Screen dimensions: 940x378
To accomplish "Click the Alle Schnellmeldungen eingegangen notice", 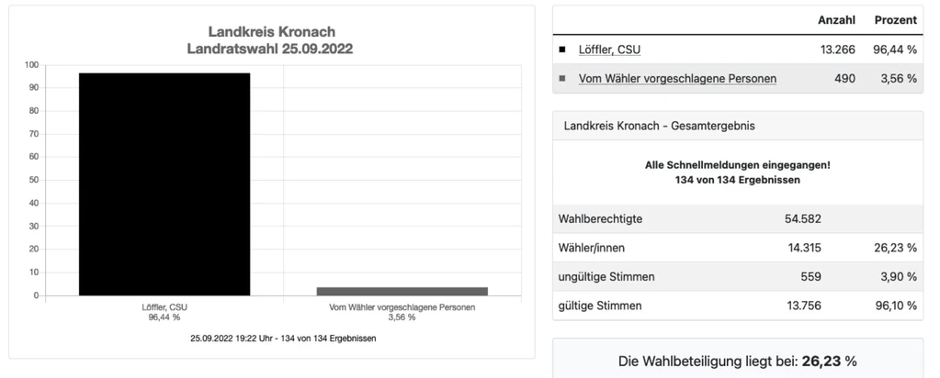I will [737, 165].
